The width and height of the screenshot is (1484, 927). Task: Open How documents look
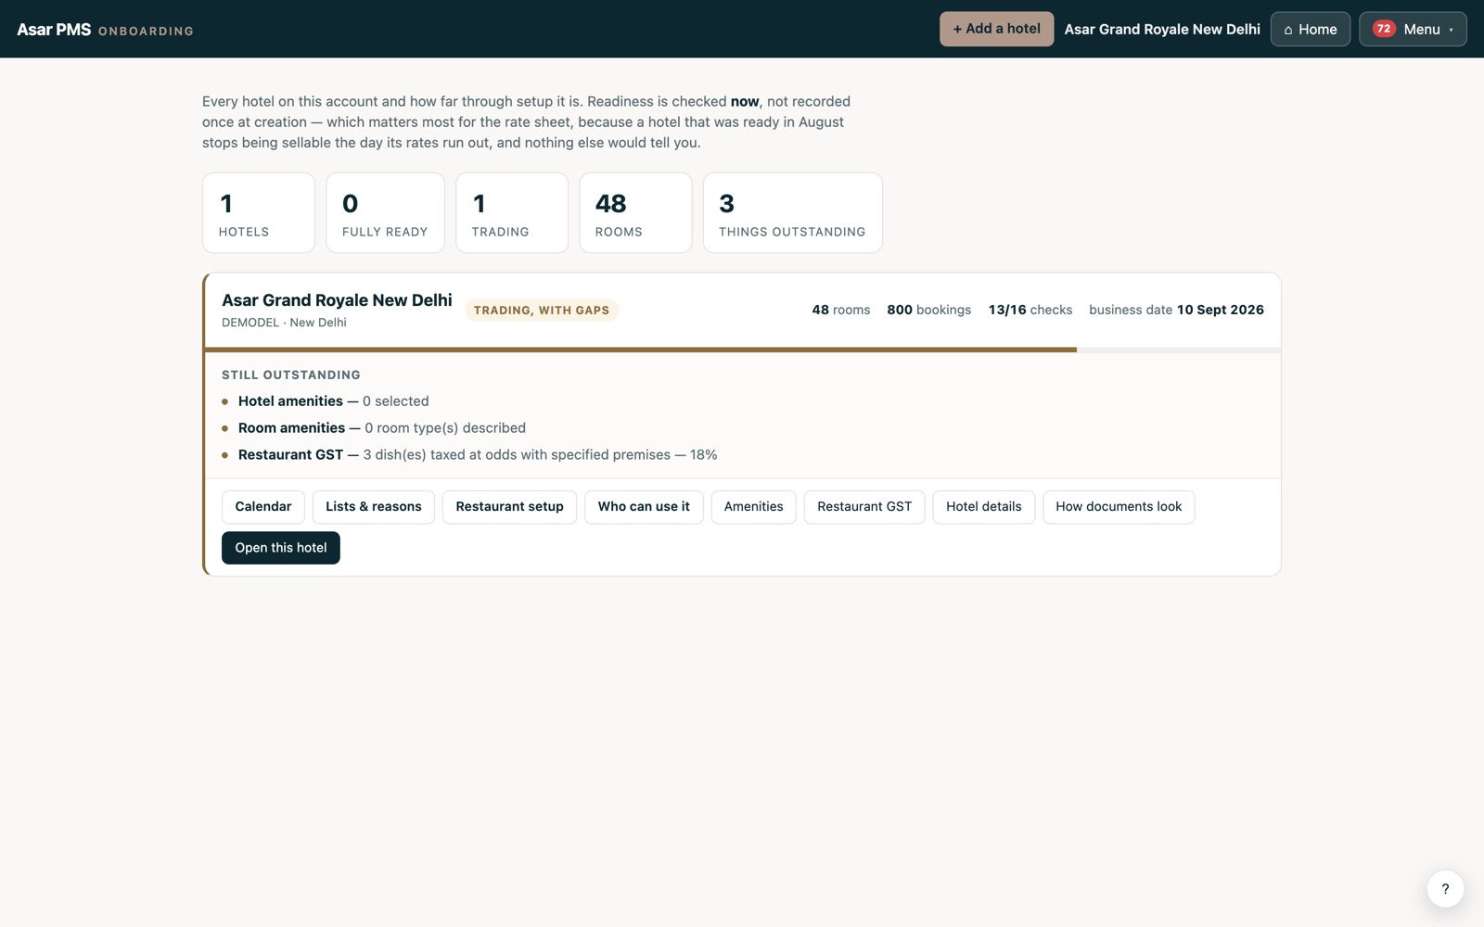click(x=1119, y=507)
